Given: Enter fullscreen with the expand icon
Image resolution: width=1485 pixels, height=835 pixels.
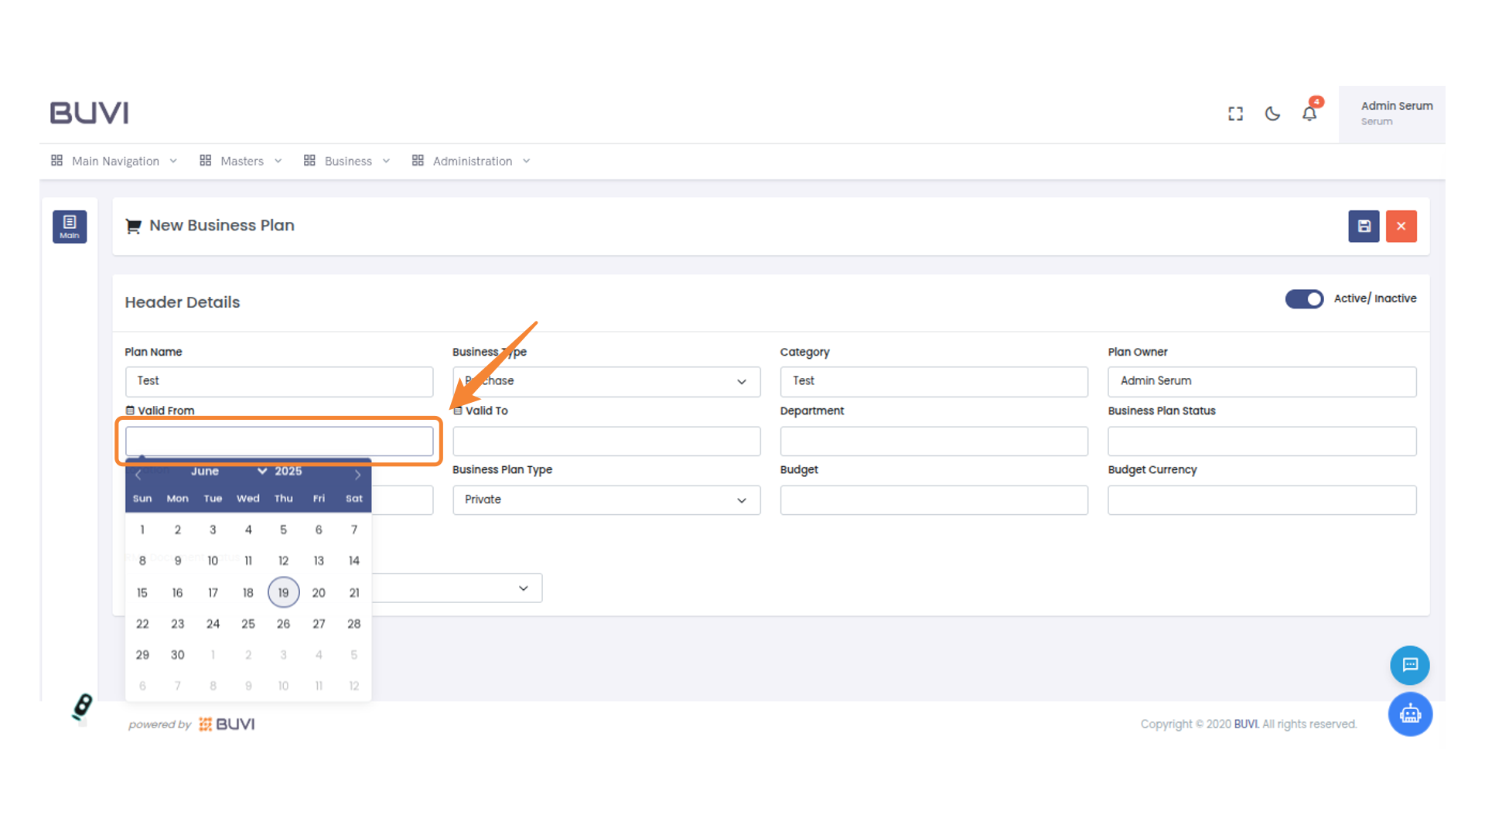Looking at the screenshot, I should coord(1235,114).
